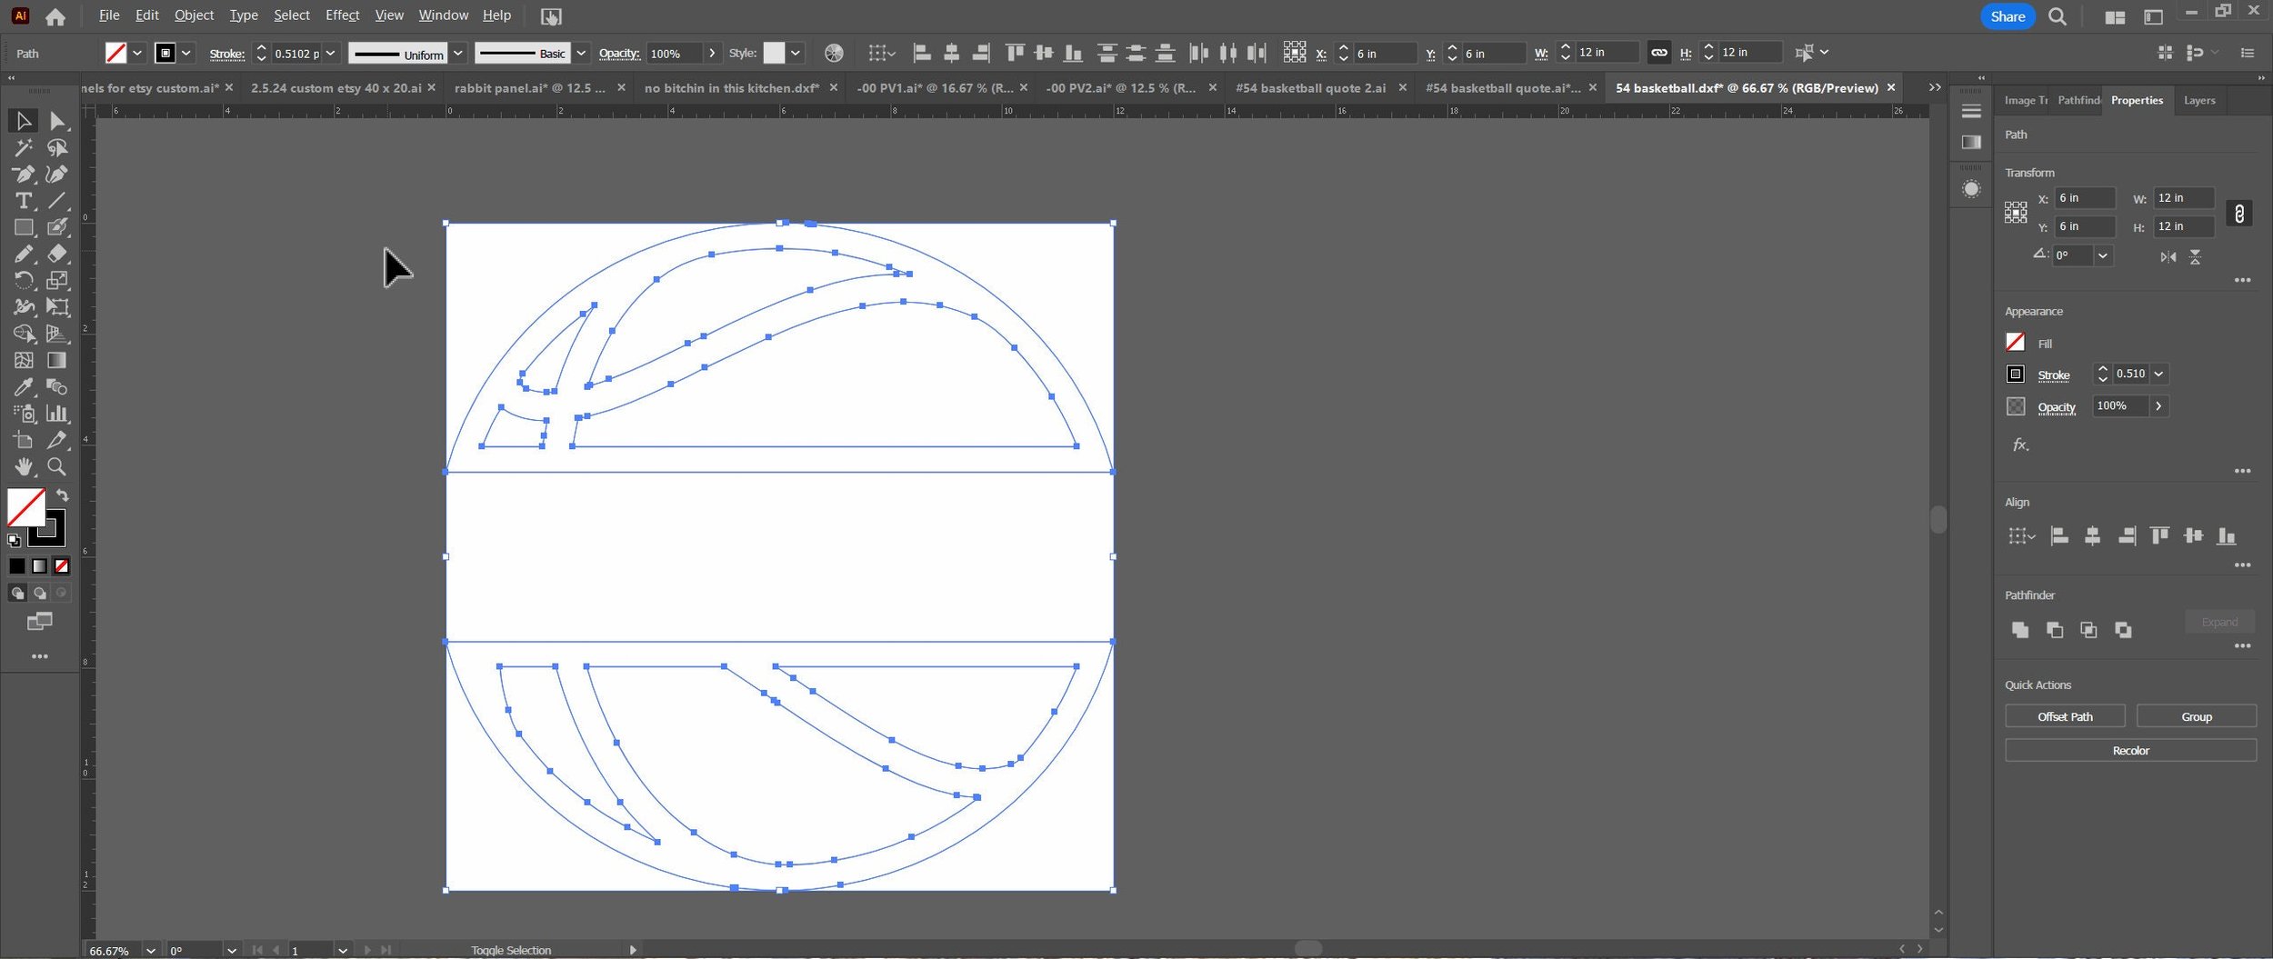
Task: Select the Shape Builder tool
Action: coord(24,334)
